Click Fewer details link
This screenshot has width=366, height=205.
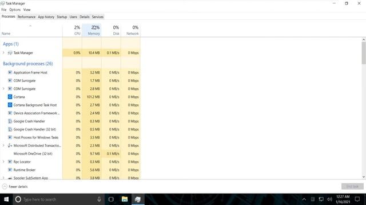point(18,187)
